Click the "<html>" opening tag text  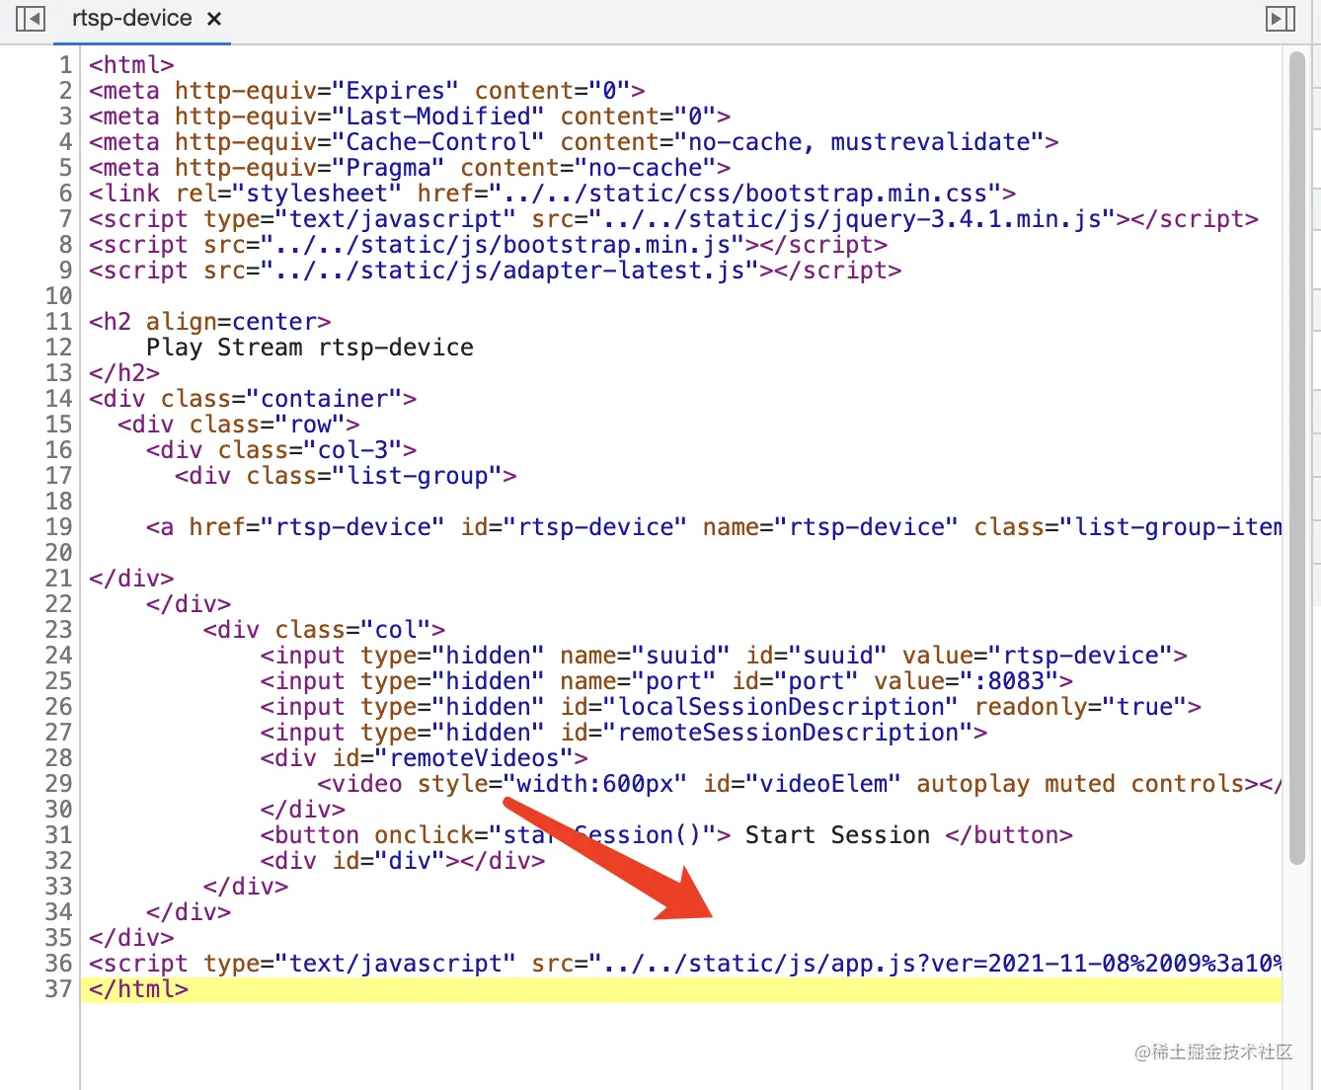131,65
